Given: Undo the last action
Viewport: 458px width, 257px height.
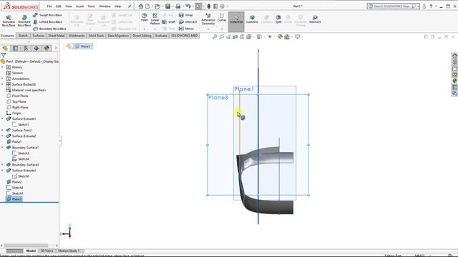Looking at the screenshot, I should pos(188,6).
